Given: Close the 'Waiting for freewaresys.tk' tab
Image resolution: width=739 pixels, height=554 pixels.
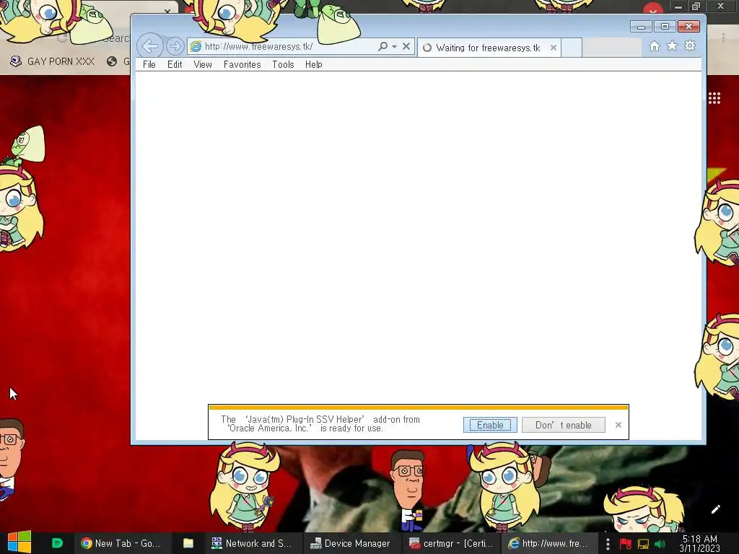Looking at the screenshot, I should 554,48.
